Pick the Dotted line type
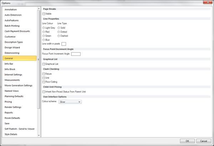Screen dimensions: 214x146 [x=59, y=32]
